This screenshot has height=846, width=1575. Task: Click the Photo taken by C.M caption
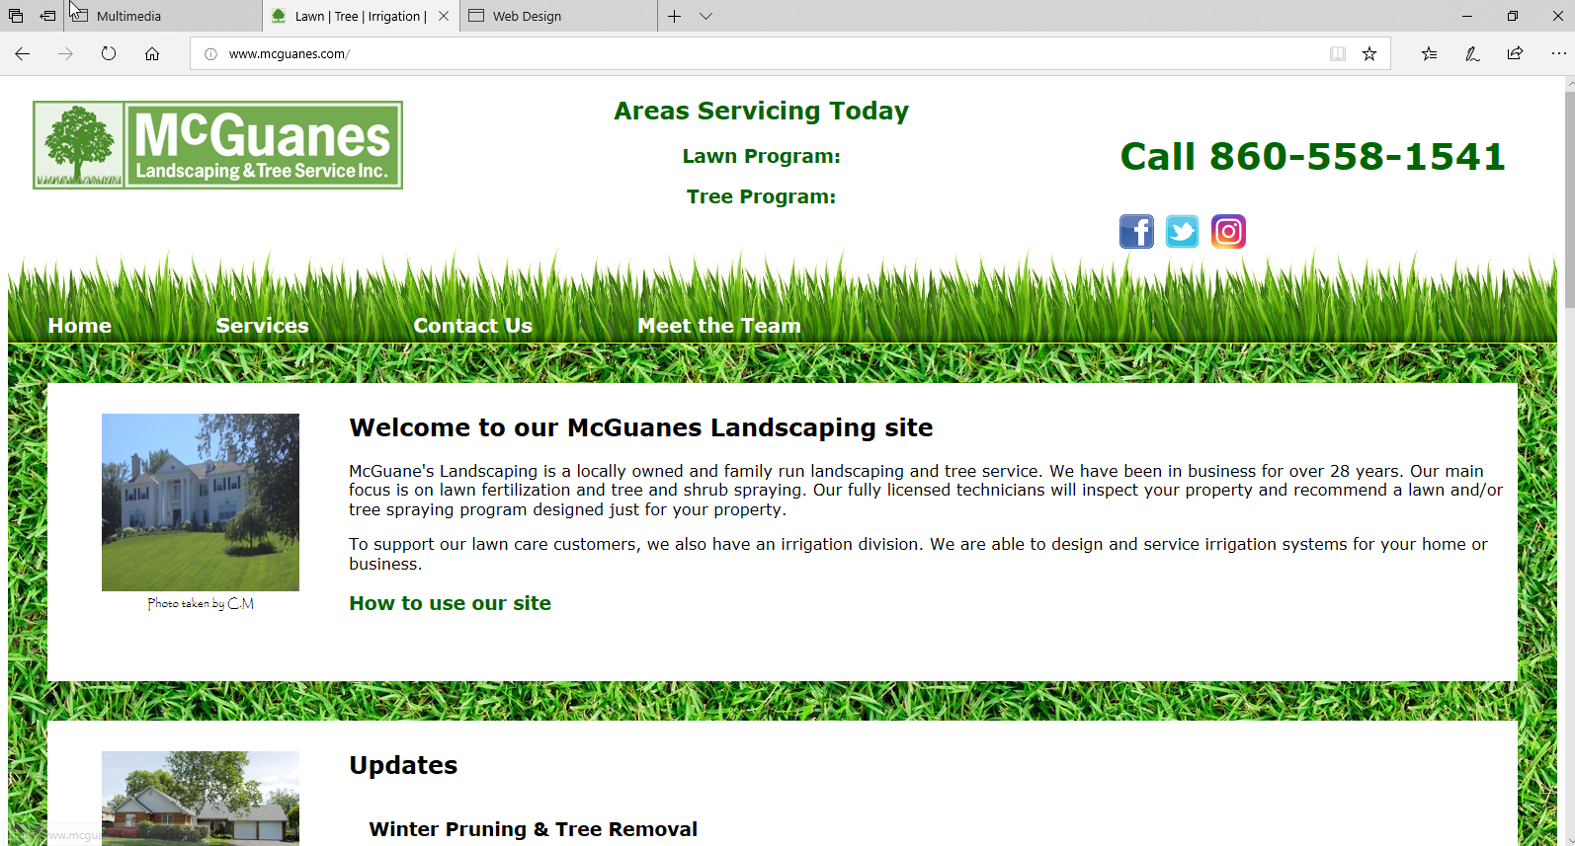click(201, 603)
